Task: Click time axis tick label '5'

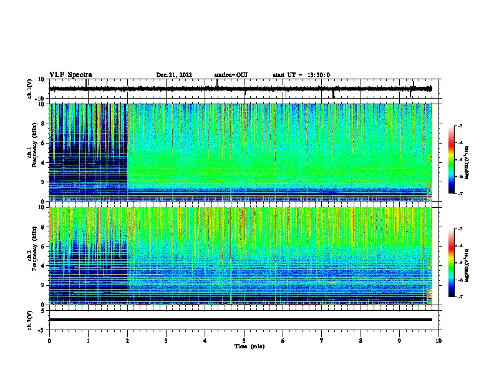Action: click(x=244, y=341)
